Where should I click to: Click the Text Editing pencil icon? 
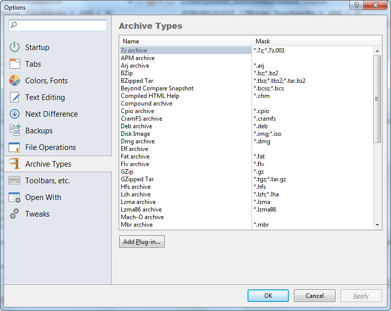(15, 97)
